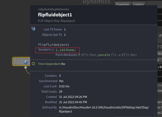Click the Total Cooks value 29

click(61, 92)
